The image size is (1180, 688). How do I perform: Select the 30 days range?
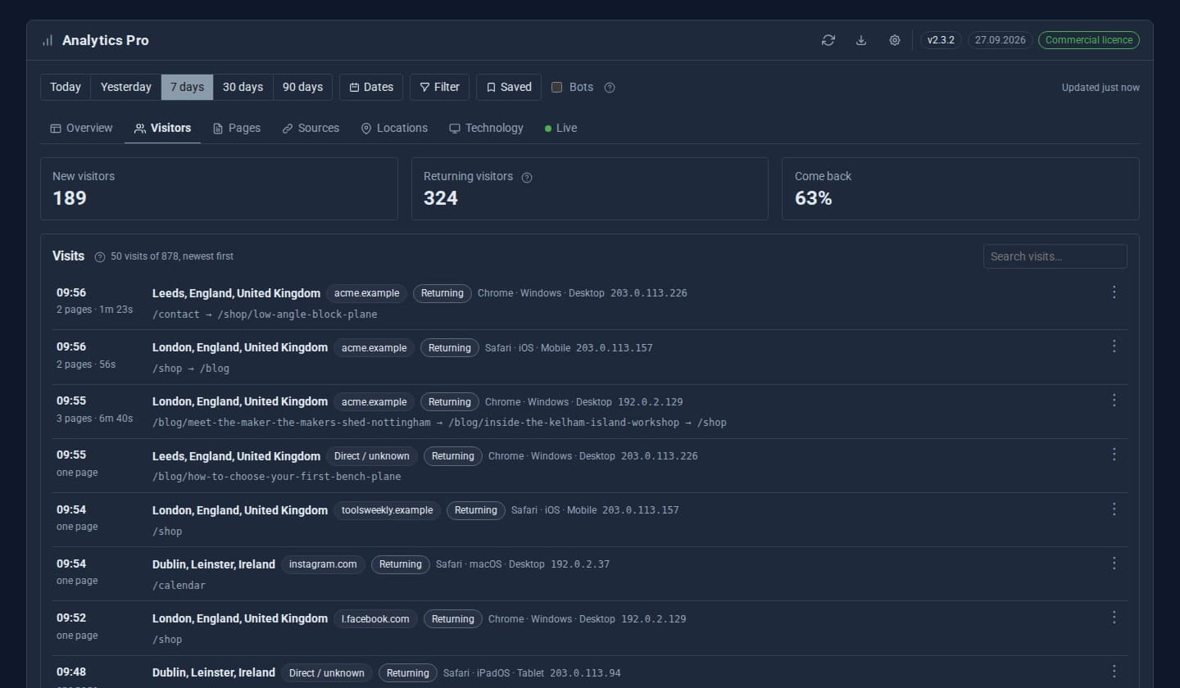pyautogui.click(x=243, y=88)
